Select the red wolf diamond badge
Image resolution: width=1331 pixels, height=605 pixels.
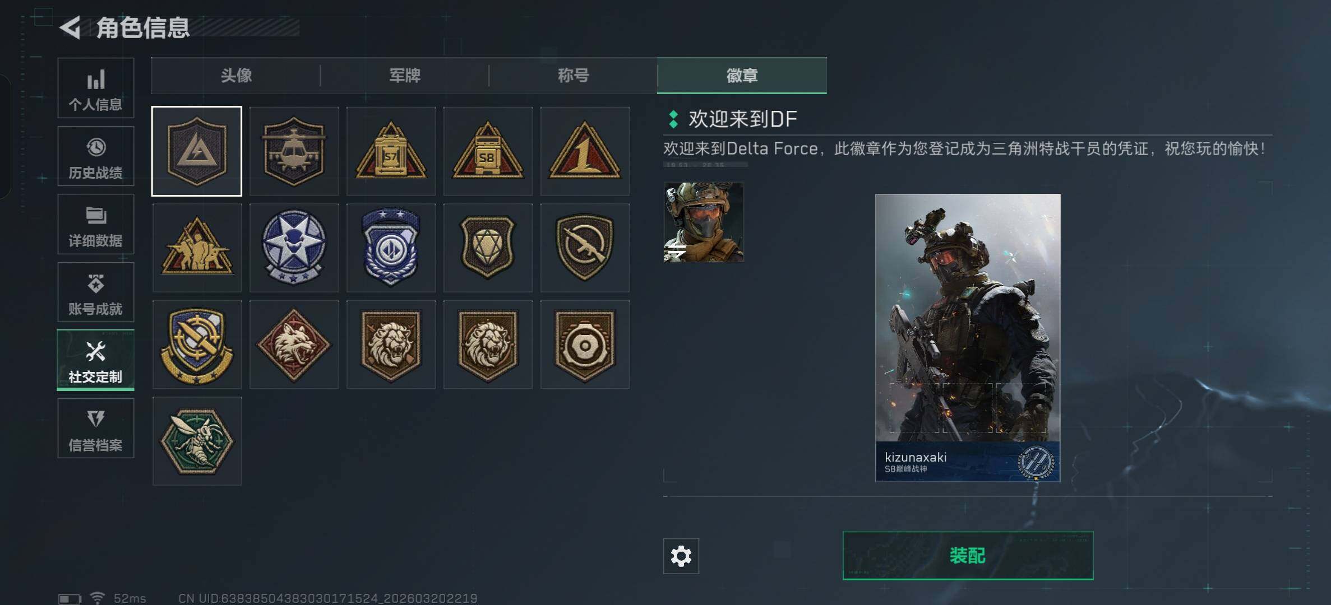[294, 345]
